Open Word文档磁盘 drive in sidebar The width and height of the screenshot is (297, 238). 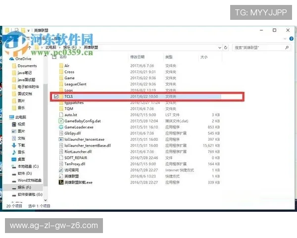[x=27, y=180]
